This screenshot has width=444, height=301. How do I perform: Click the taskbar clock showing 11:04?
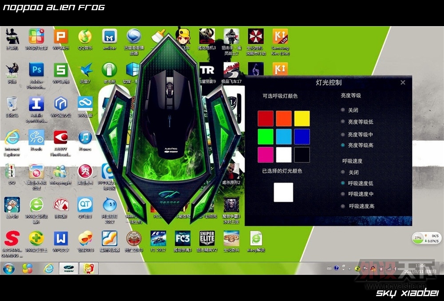[420, 269]
